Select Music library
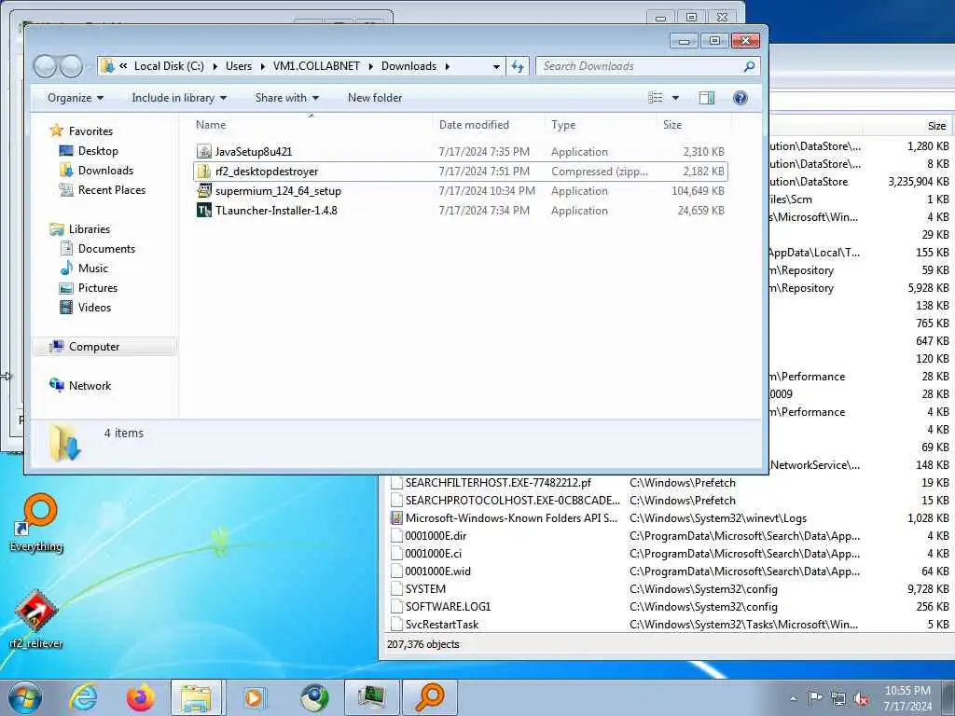The image size is (955, 716). point(92,268)
